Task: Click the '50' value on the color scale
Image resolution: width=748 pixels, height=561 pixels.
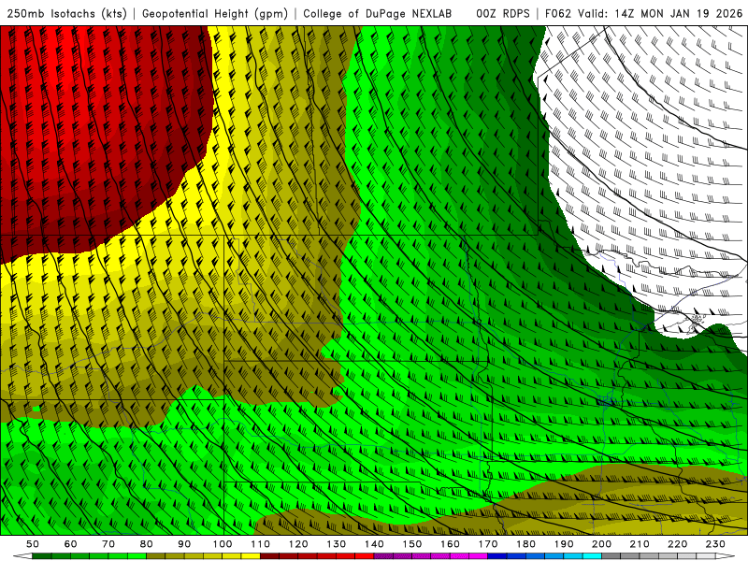Action: 33,544
